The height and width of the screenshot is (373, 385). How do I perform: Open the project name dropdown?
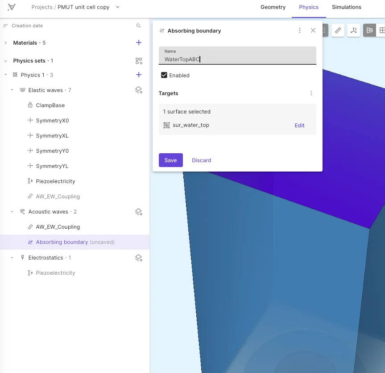coord(118,7)
